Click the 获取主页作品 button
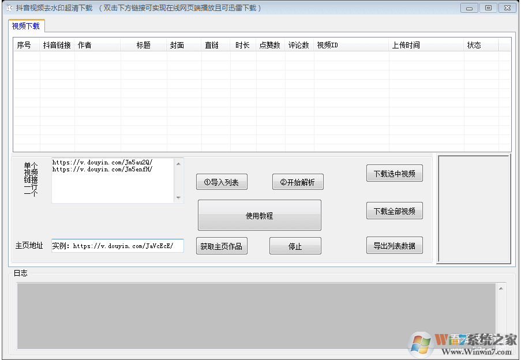 pos(222,245)
